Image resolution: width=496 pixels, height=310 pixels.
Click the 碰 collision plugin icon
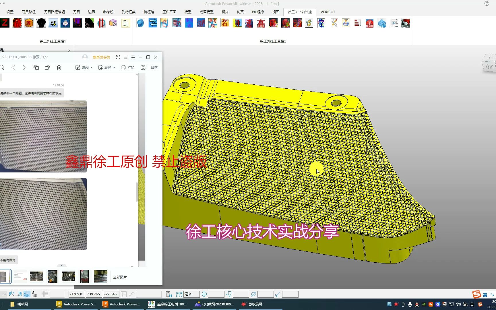273,23
